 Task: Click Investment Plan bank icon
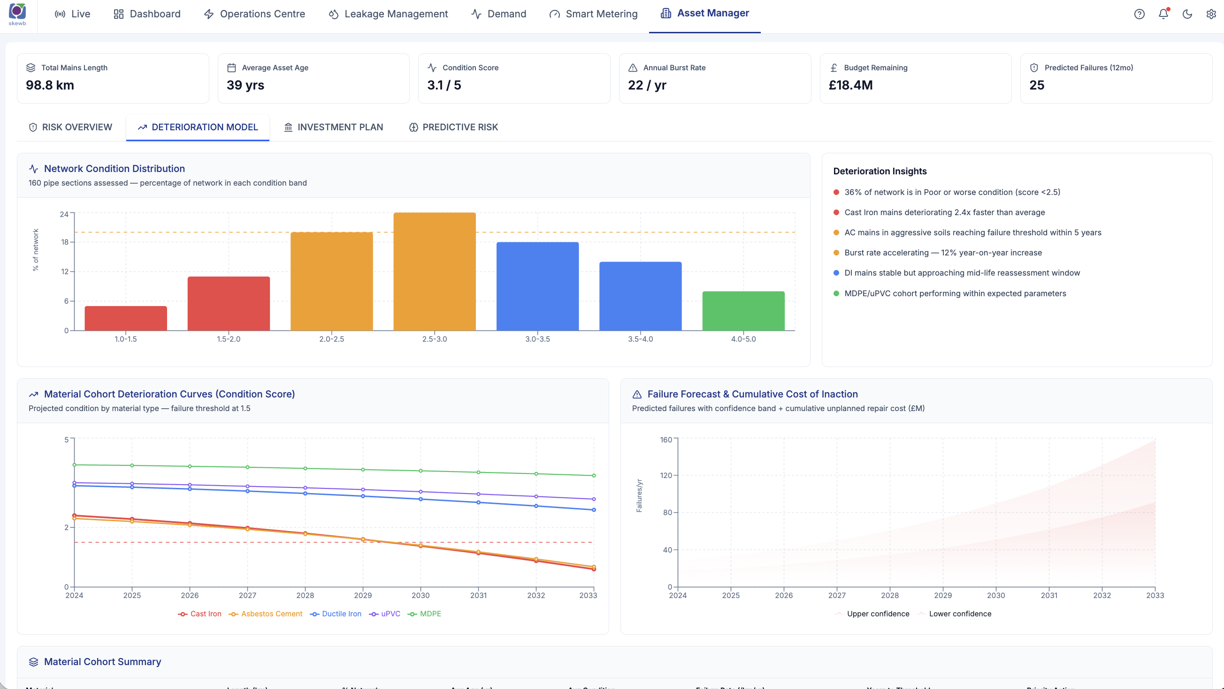point(288,127)
